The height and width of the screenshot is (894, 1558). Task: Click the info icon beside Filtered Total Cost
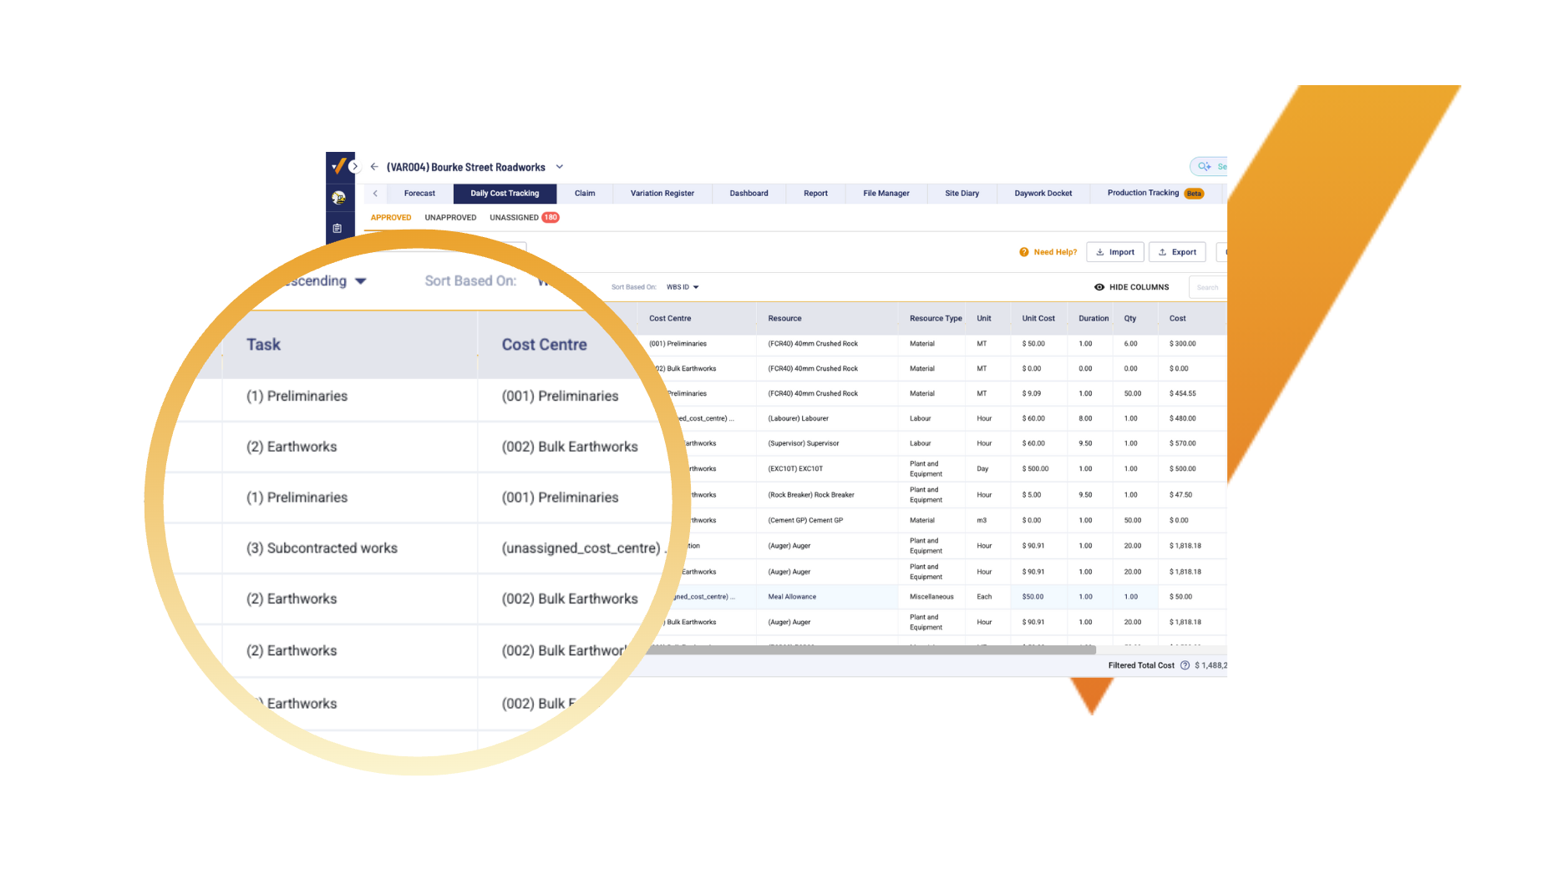click(1185, 665)
